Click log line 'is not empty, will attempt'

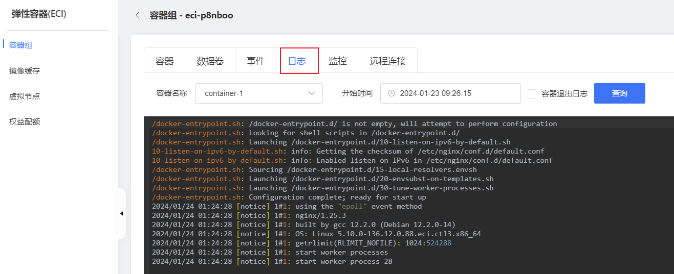(x=355, y=123)
